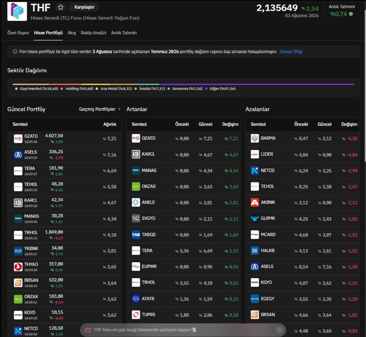The width and height of the screenshot is (366, 337).
Task: Select TERA row in Artanlar
Action: click(x=184, y=250)
